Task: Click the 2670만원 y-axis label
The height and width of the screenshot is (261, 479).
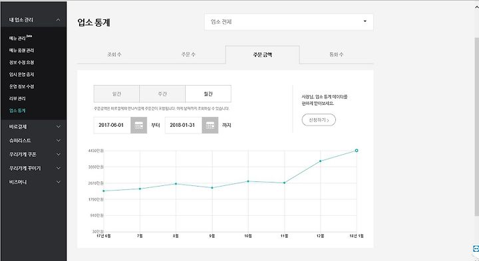Action: [96, 183]
